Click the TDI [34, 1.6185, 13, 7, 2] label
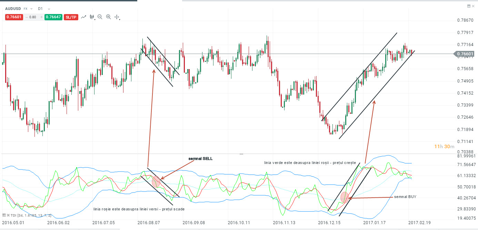The height and width of the screenshot is (230, 478). click(x=31, y=215)
